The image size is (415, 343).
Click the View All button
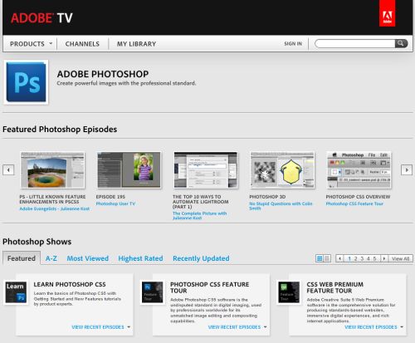[400, 258]
